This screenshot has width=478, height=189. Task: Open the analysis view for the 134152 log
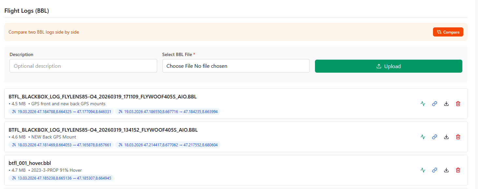pyautogui.click(x=423, y=137)
